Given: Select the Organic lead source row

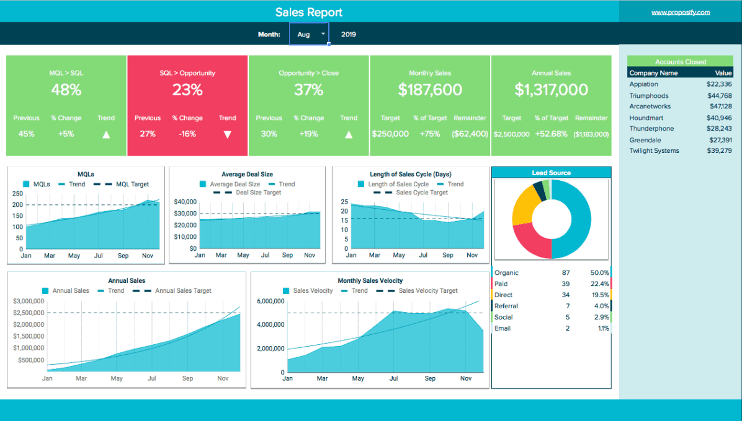Looking at the screenshot, I should coord(552,273).
